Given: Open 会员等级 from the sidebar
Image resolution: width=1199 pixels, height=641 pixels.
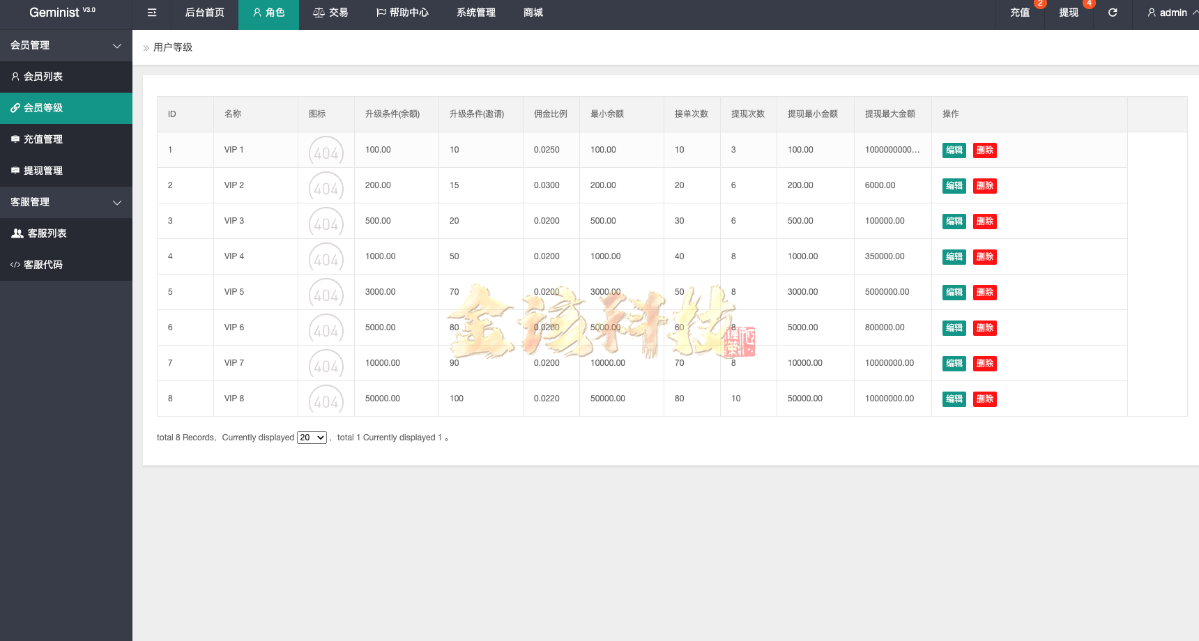Looking at the screenshot, I should [x=43, y=108].
